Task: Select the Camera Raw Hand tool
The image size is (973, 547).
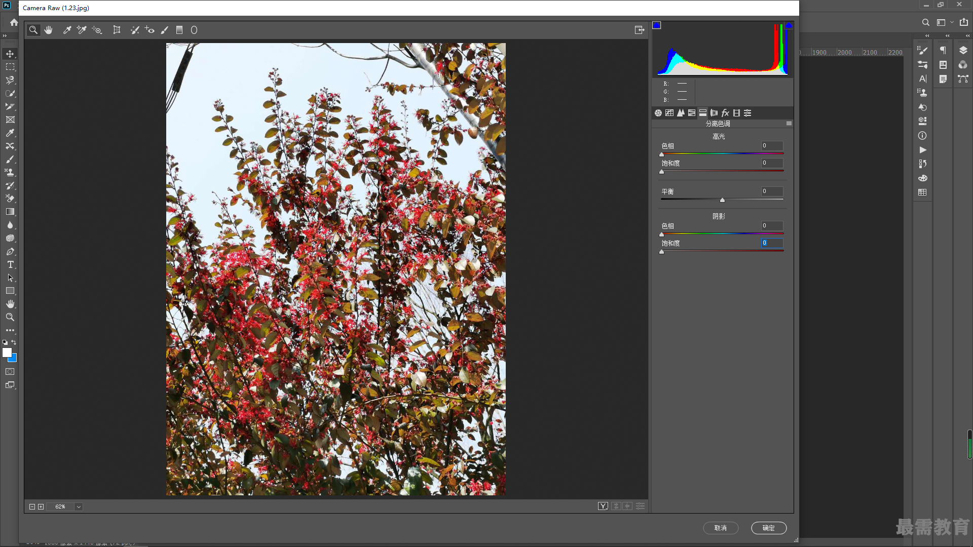Action: tap(49, 30)
